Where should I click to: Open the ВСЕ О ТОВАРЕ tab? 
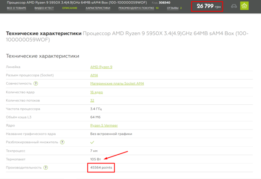pos(16,8)
